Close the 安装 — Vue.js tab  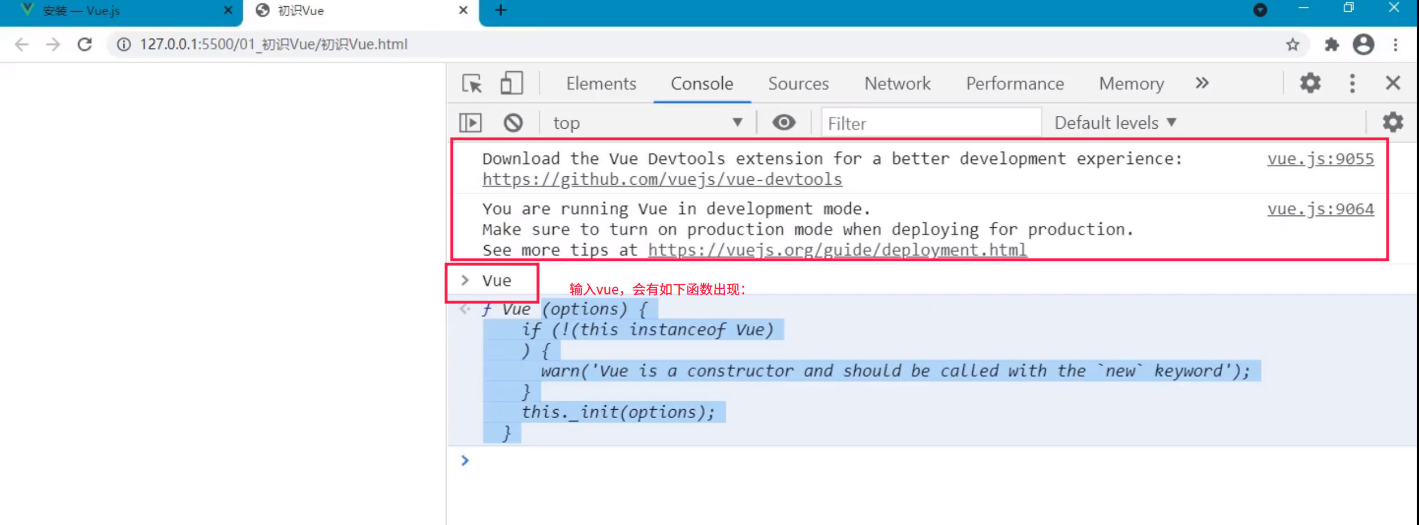[228, 10]
